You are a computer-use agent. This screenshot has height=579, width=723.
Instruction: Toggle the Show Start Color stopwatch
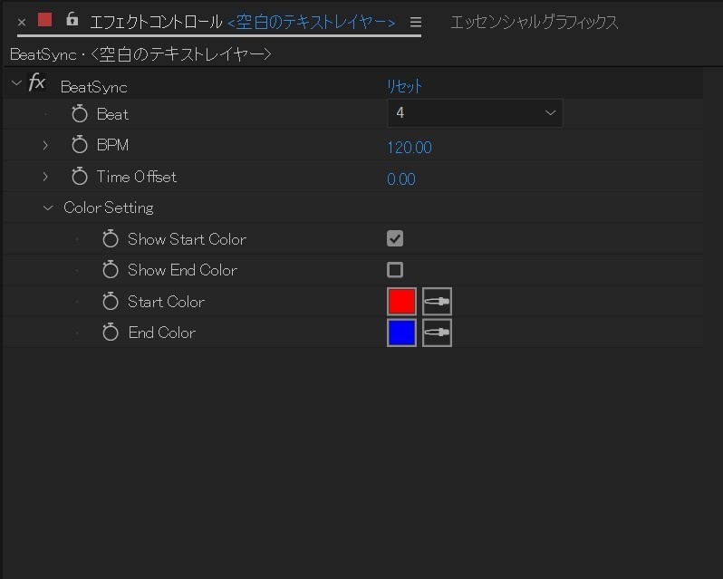click(x=111, y=239)
